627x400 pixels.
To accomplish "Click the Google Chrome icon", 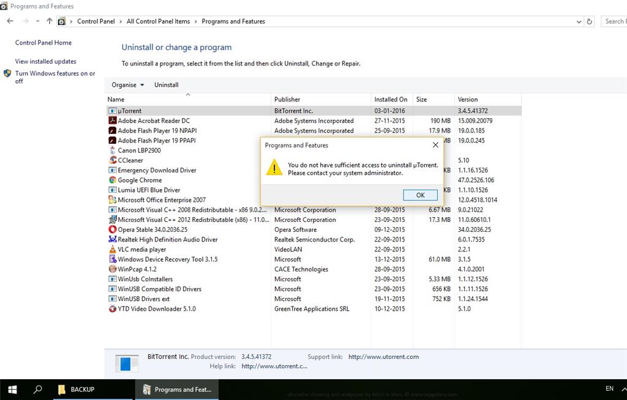I will pyautogui.click(x=113, y=180).
